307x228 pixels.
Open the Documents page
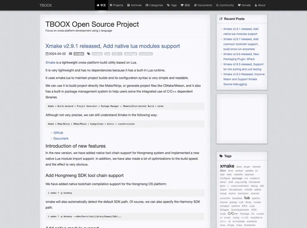[x=203, y=5]
